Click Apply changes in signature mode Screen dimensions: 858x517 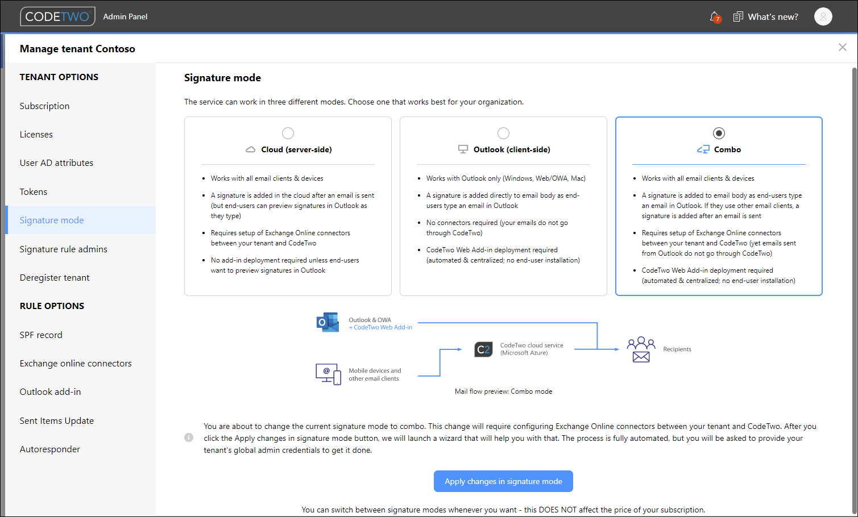point(503,481)
